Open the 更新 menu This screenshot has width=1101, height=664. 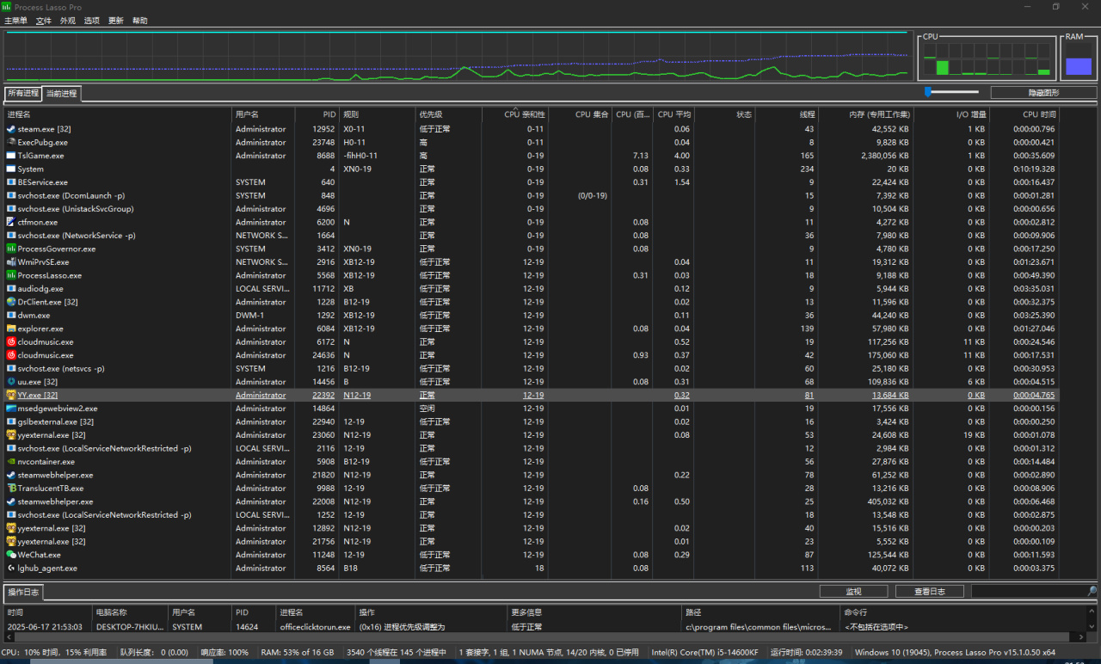[116, 21]
